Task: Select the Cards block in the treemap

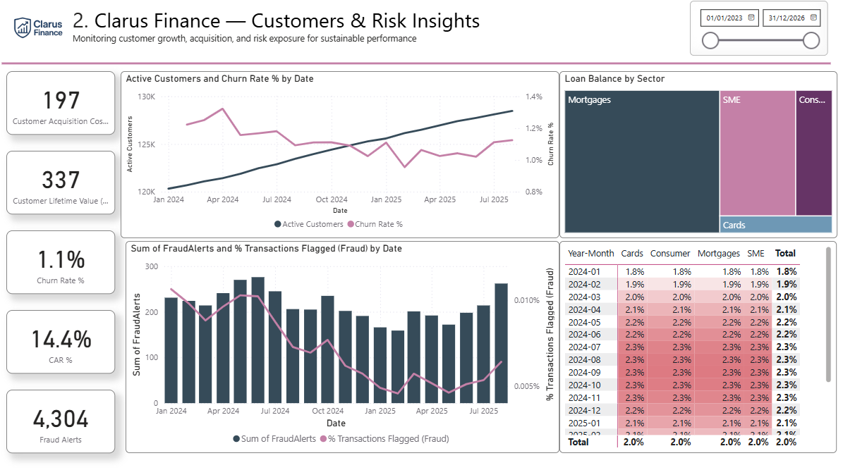Action: click(x=777, y=224)
